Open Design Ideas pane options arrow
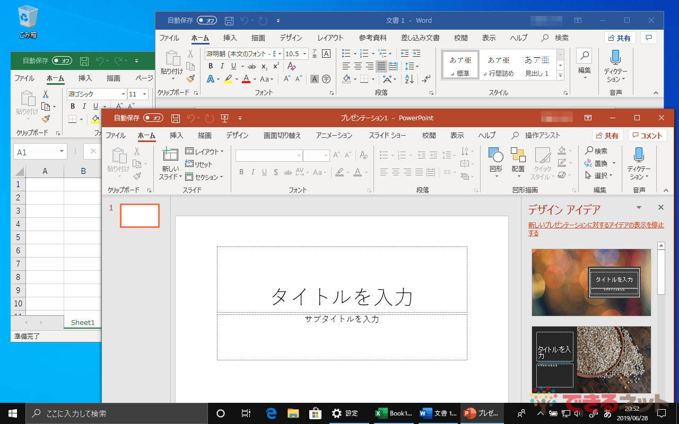Image resolution: width=679 pixels, height=424 pixels. [639, 207]
